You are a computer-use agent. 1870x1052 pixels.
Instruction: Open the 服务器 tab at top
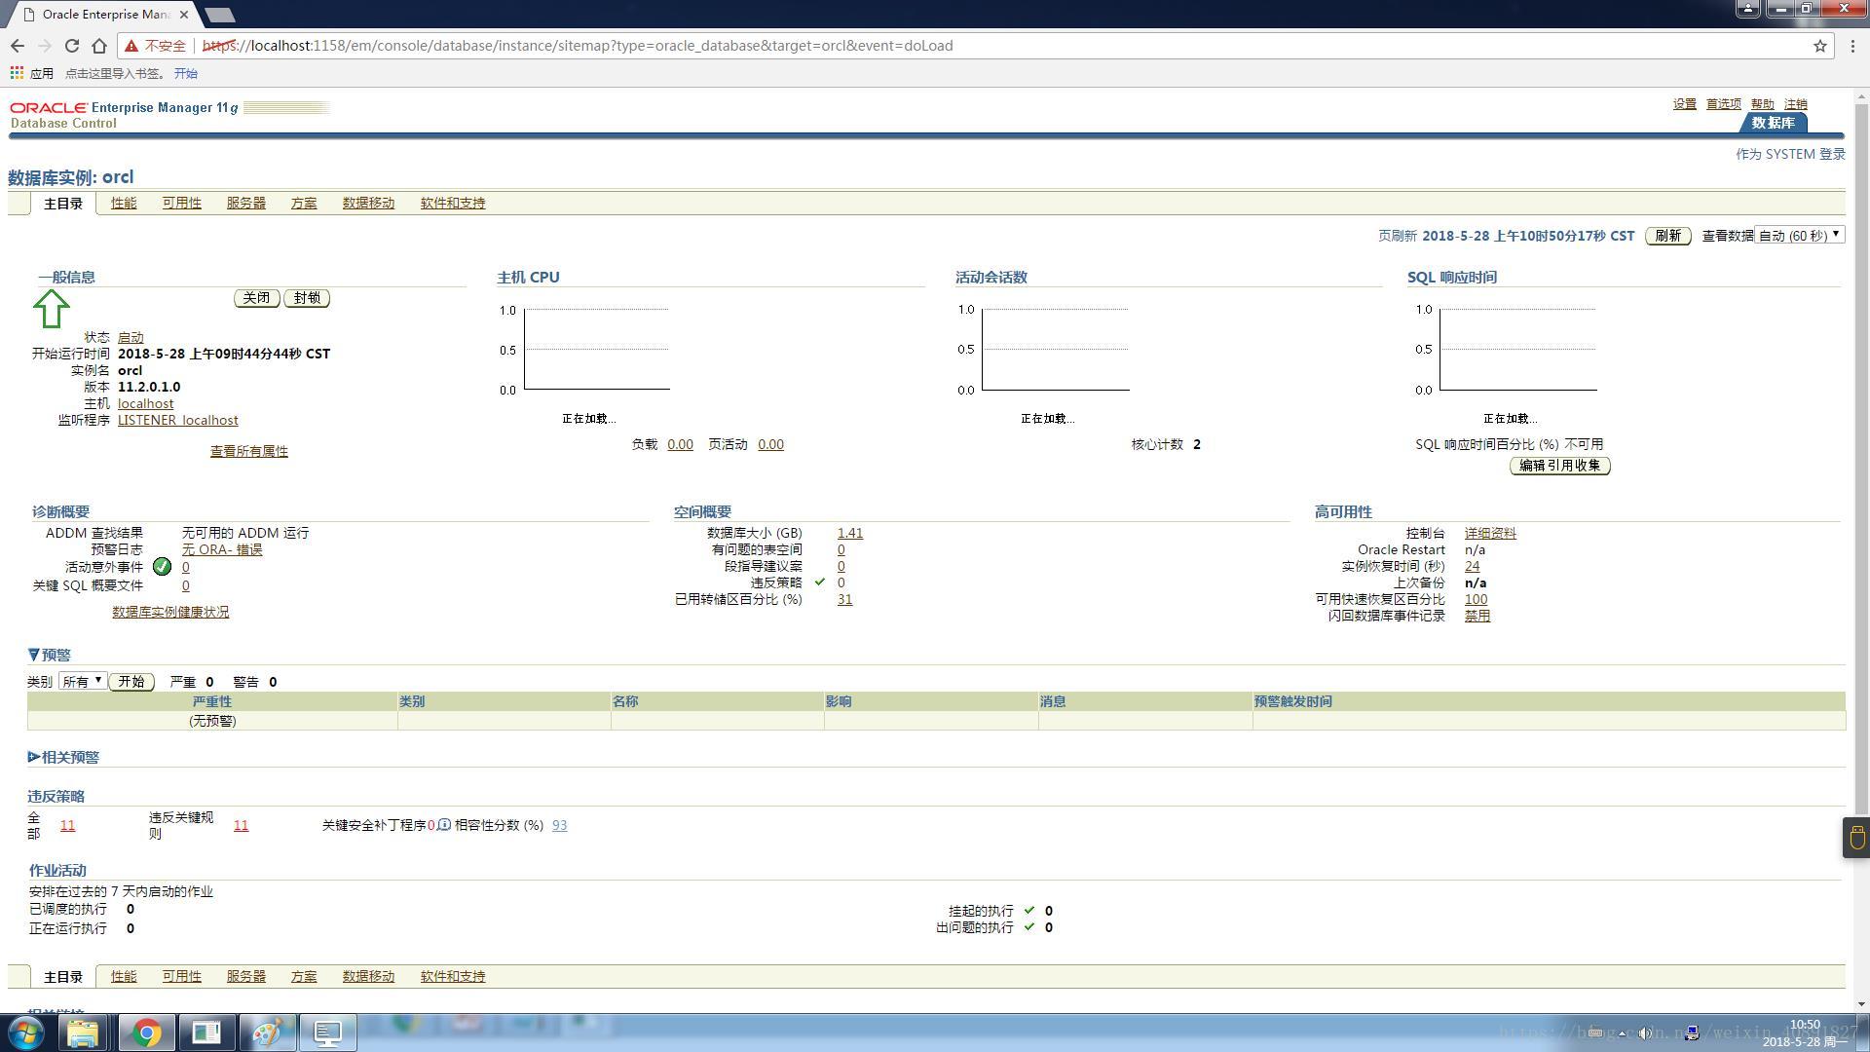(x=246, y=203)
